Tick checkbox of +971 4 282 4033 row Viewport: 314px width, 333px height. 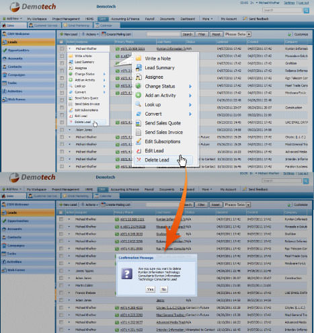61,307
